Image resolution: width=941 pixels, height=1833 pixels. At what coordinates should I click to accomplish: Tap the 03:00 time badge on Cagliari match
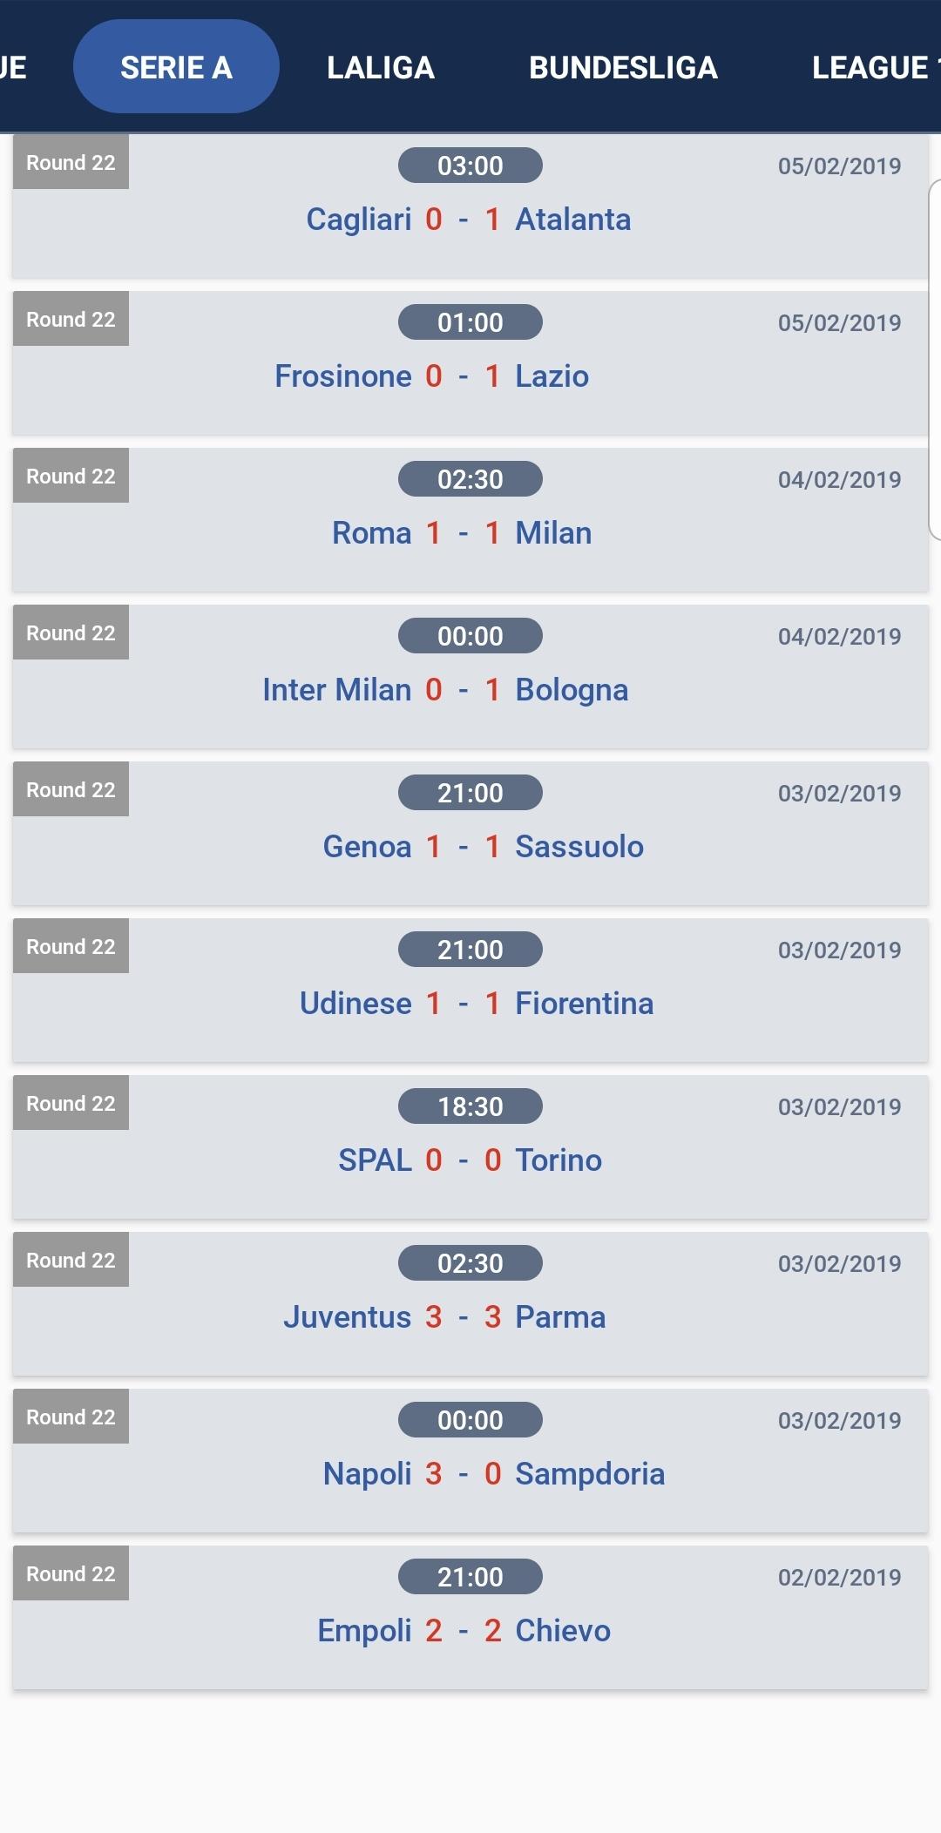point(470,166)
